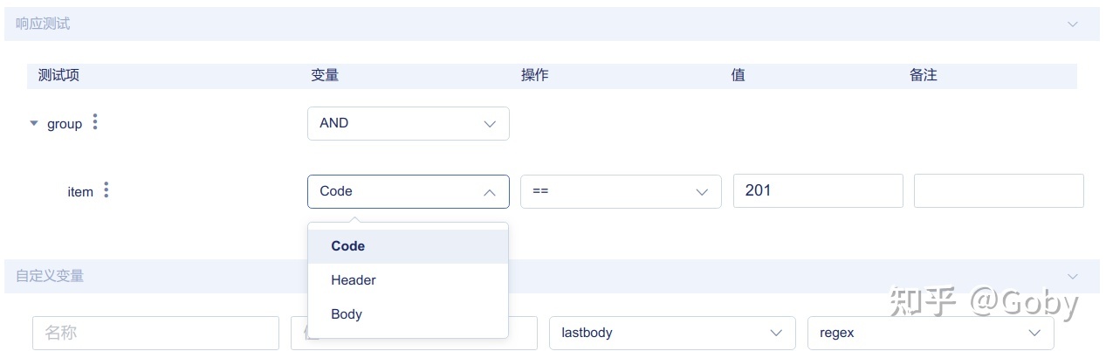Screen dimensions: 1106x351
Task: Open the lastbody source dropdown
Action: (671, 333)
